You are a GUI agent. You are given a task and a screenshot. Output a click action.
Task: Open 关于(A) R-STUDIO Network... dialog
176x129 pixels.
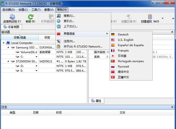click(x=83, y=47)
